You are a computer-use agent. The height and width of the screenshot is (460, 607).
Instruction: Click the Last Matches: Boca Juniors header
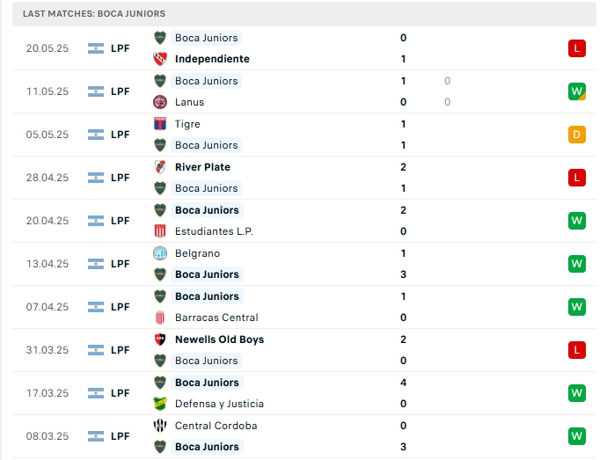94,14
